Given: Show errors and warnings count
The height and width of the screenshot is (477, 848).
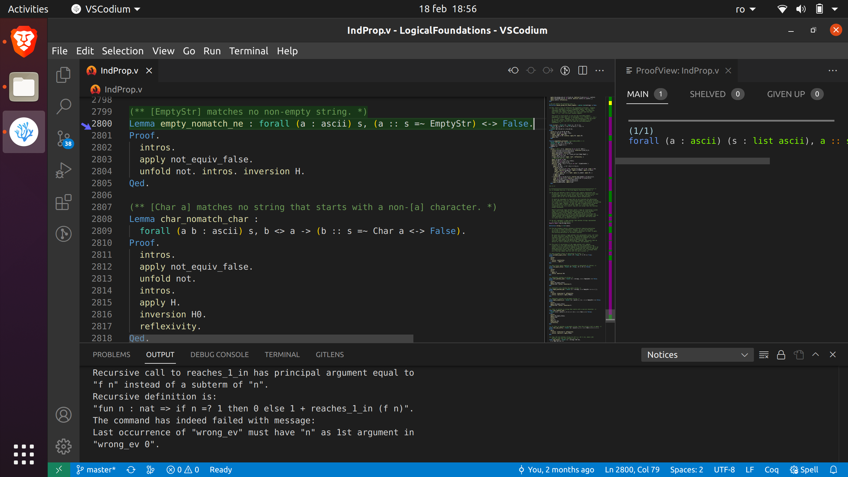Looking at the screenshot, I should click(183, 470).
